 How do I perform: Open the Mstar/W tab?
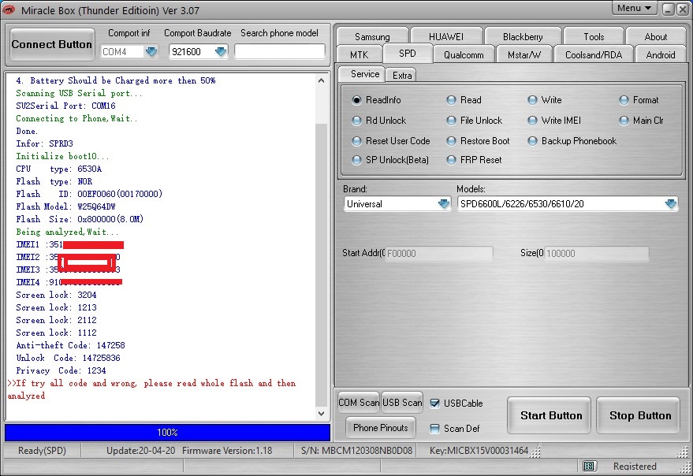coord(524,55)
